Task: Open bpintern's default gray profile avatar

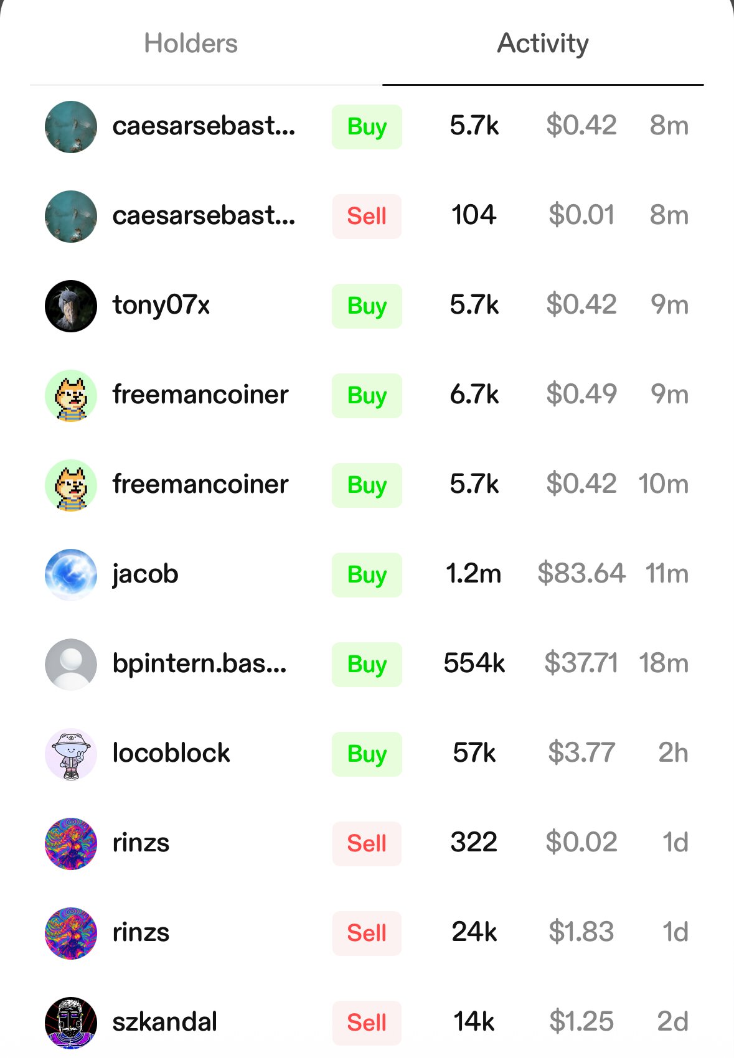Action: (71, 664)
